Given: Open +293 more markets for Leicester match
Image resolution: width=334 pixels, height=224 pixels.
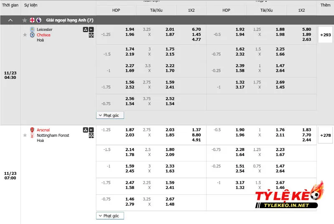Looking at the screenshot, I should [325, 35].
